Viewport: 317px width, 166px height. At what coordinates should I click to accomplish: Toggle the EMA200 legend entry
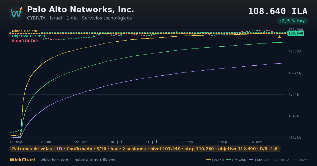coord(236,160)
